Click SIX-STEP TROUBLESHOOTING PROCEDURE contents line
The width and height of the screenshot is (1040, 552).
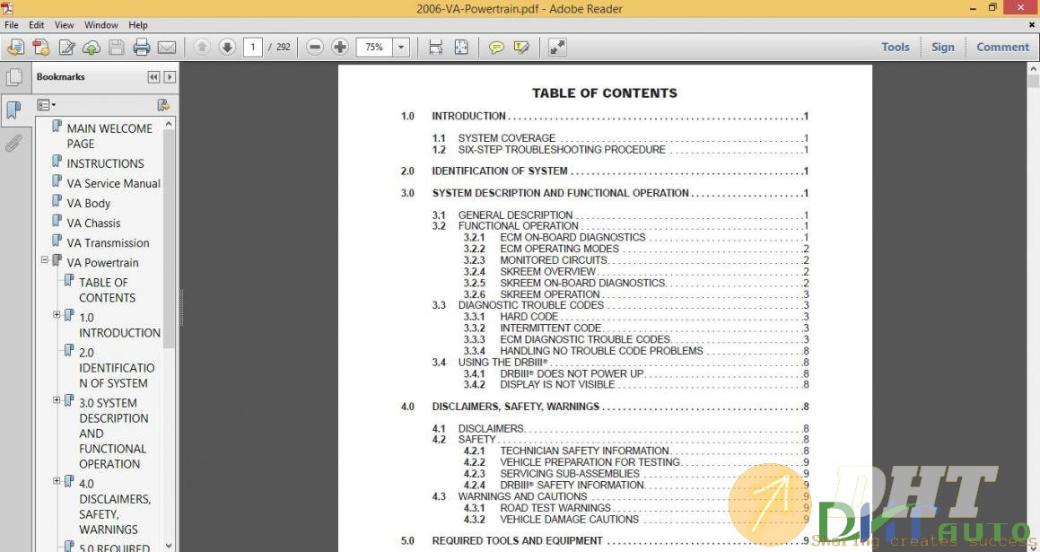pyautogui.click(x=562, y=149)
